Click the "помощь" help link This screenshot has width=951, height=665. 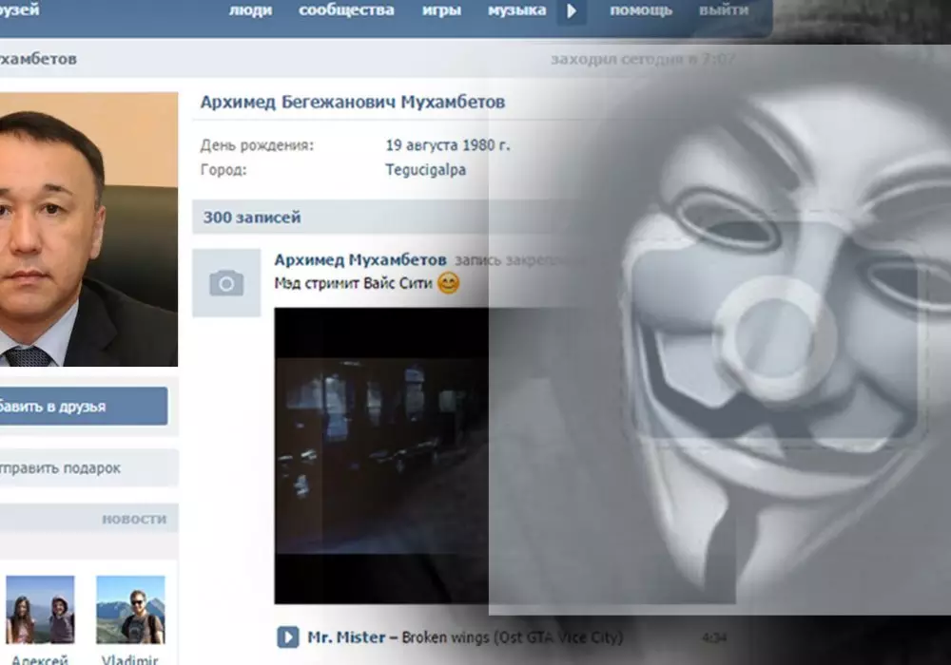[x=640, y=10]
